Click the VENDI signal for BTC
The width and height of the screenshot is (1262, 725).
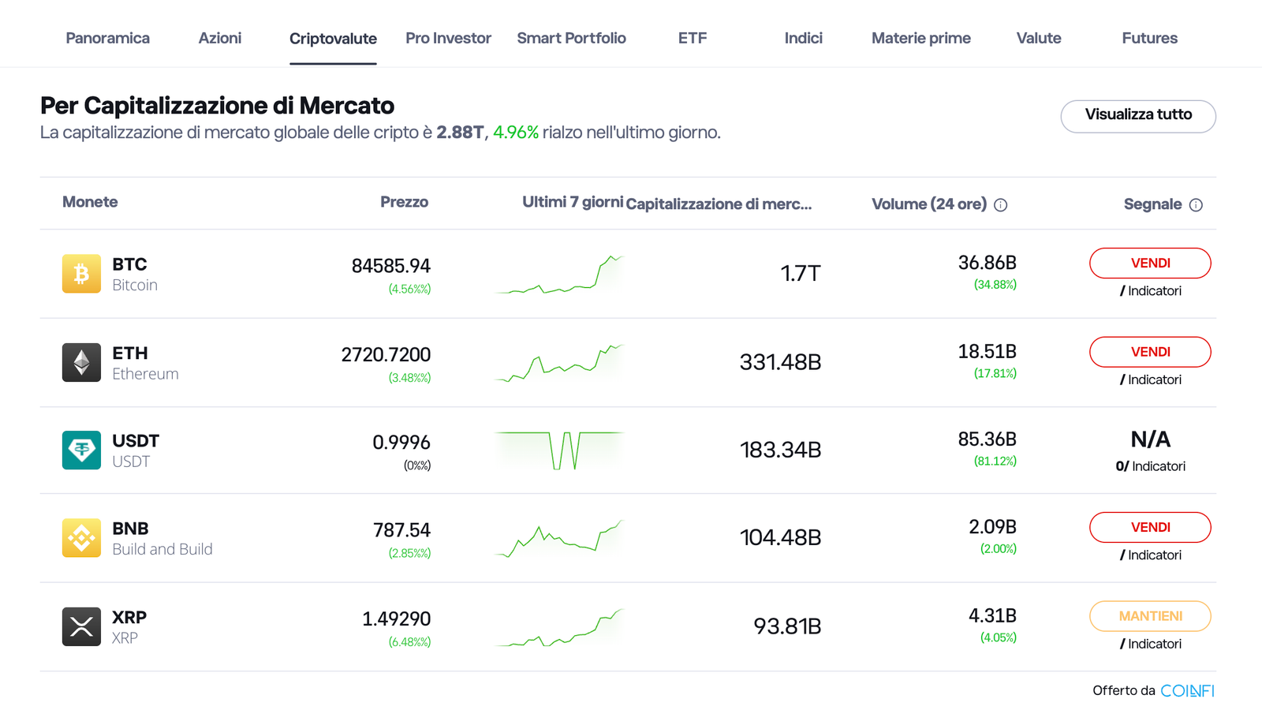[x=1150, y=263]
